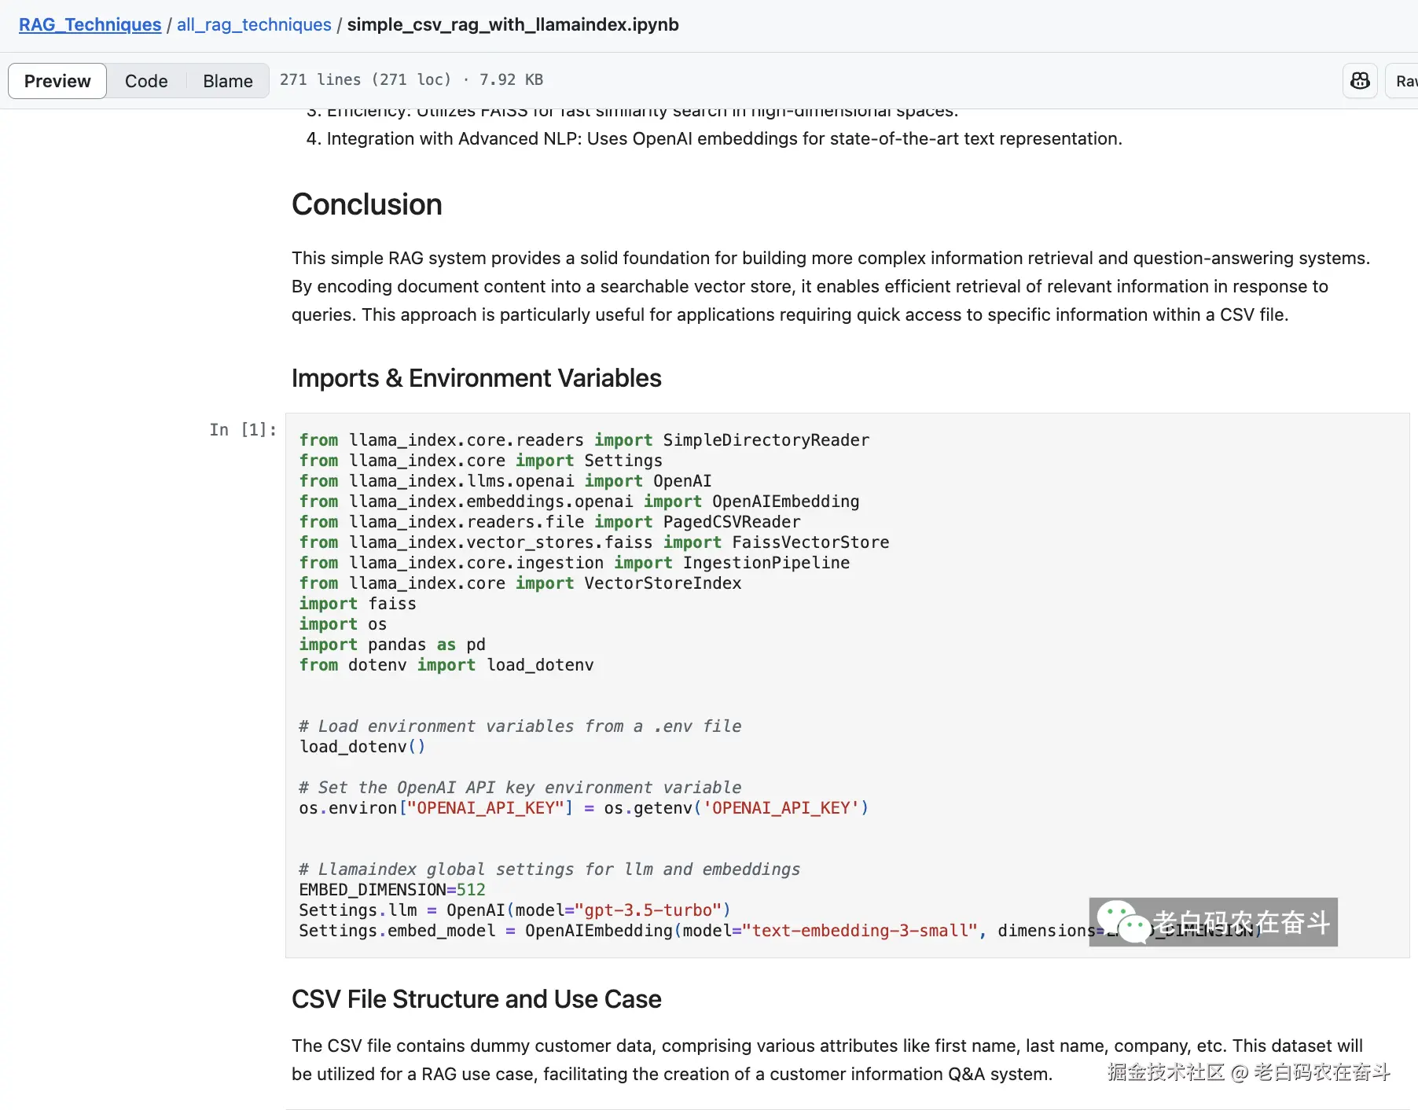
Task: Click the Imports & Environment Variables heading
Action: coord(476,378)
